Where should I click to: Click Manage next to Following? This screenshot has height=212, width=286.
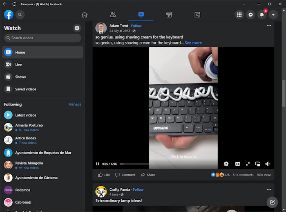point(75,104)
